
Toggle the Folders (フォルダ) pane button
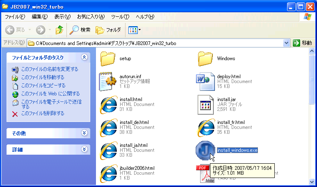(x=108, y=30)
